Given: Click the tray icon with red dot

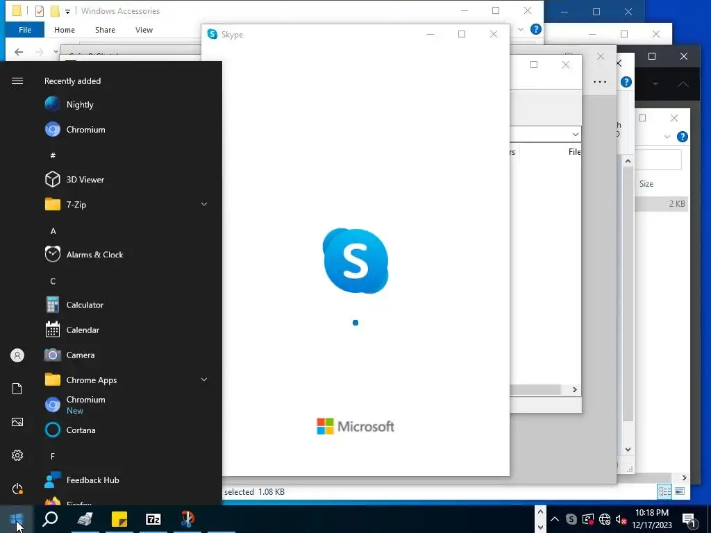Looking at the screenshot, I should [x=587, y=519].
